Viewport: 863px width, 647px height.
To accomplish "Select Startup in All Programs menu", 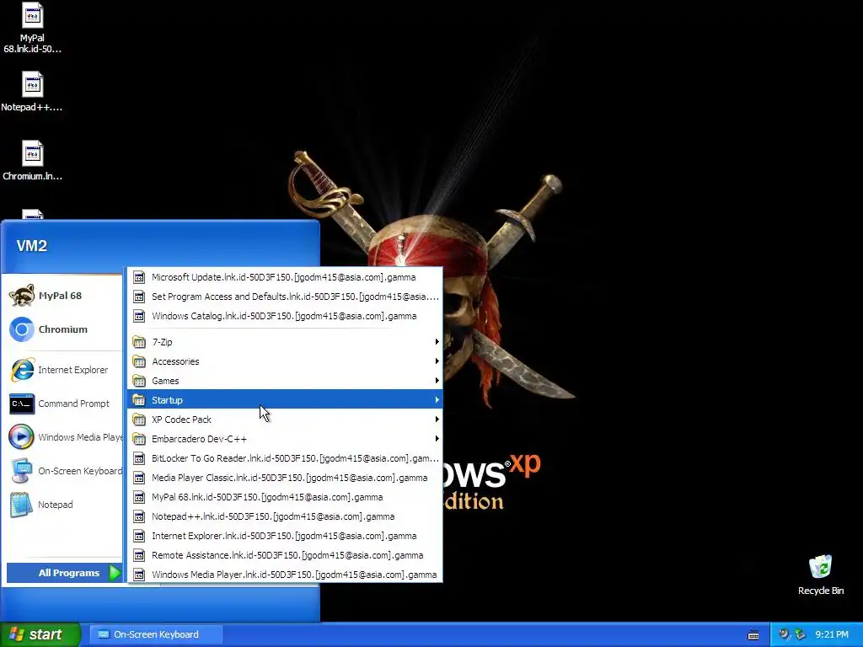I will click(x=285, y=400).
